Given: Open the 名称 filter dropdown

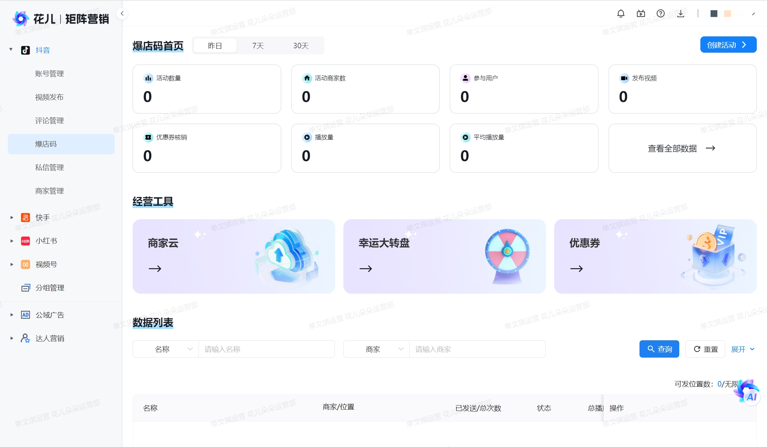Looking at the screenshot, I should (166, 349).
